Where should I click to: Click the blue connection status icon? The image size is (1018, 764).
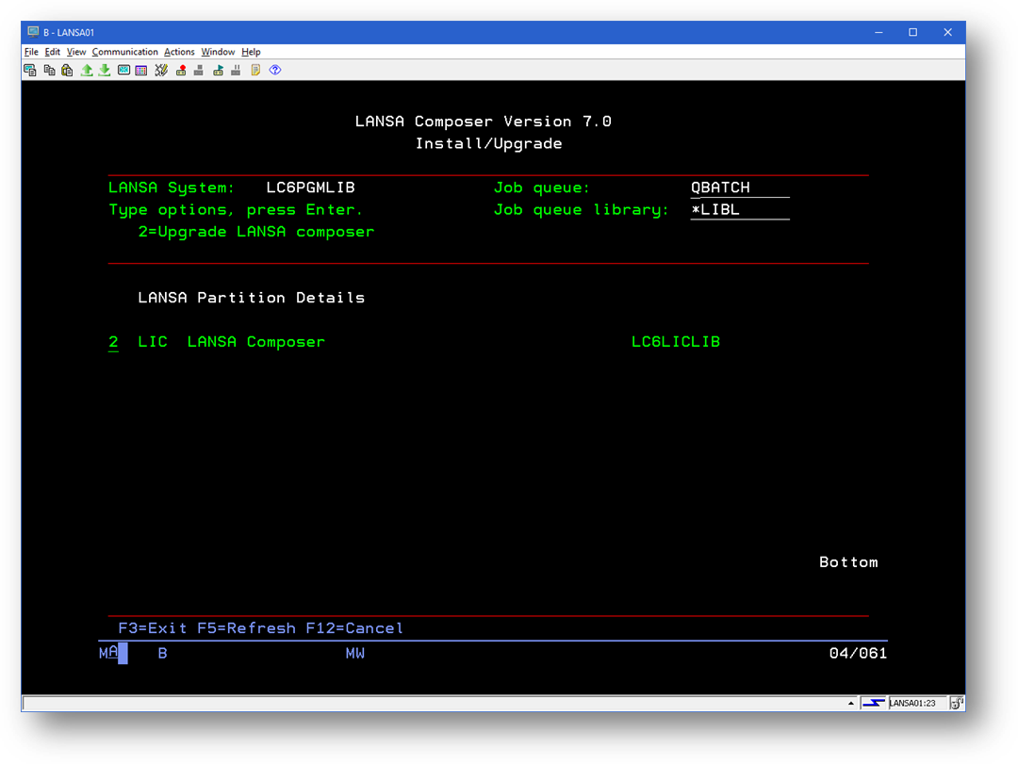tap(874, 703)
